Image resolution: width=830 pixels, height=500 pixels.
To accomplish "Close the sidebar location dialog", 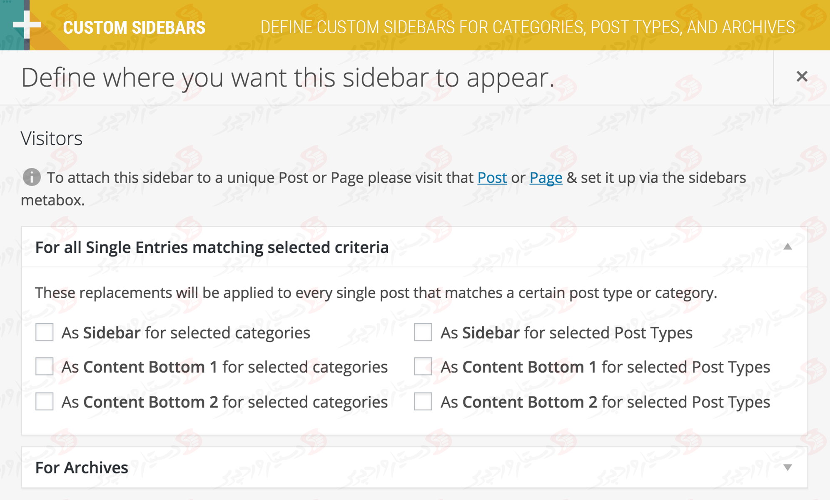I will coord(802,77).
